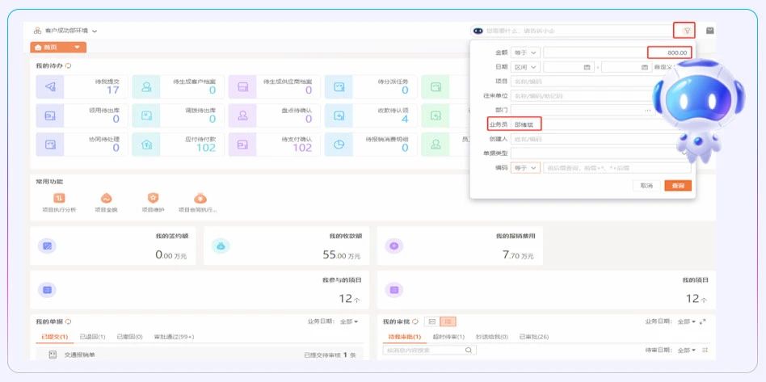766x382 pixels.
Task: Click the refresh icon beside 我的待办
Action: point(68,65)
